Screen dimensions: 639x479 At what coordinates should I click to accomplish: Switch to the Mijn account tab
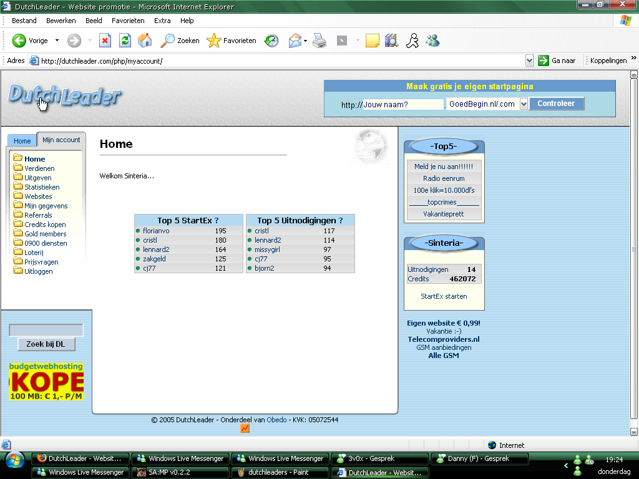coord(61,140)
